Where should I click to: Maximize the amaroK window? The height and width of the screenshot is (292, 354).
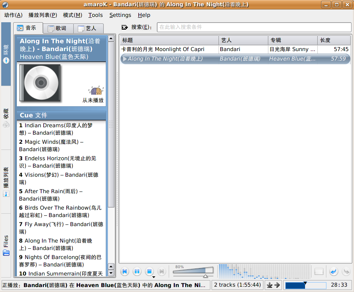click(337, 5)
